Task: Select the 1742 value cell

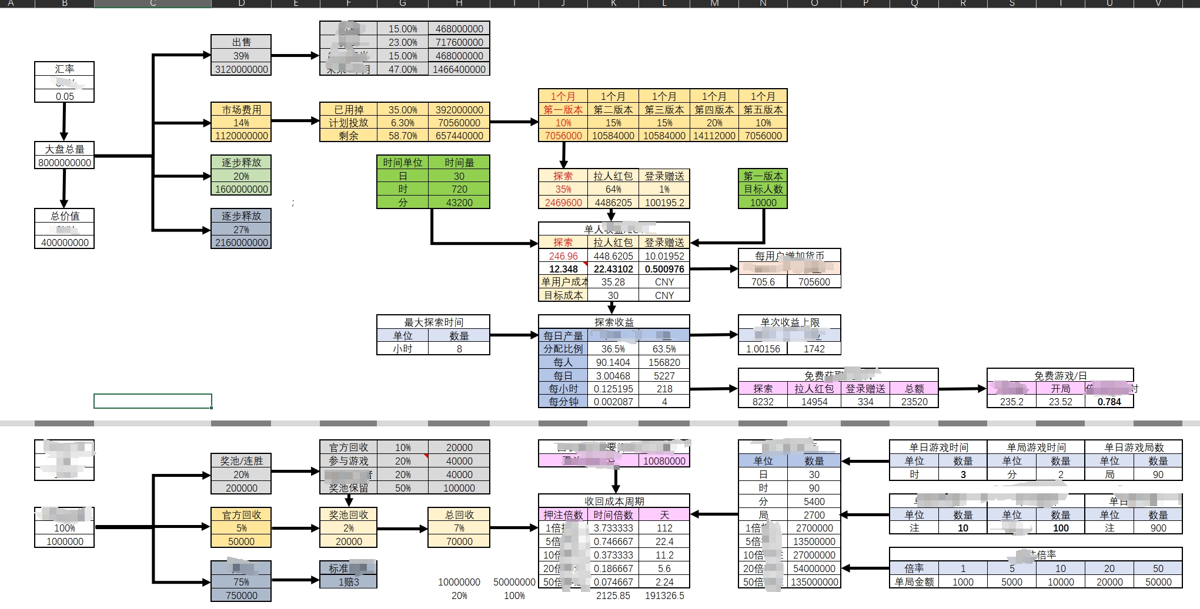Action: (814, 349)
